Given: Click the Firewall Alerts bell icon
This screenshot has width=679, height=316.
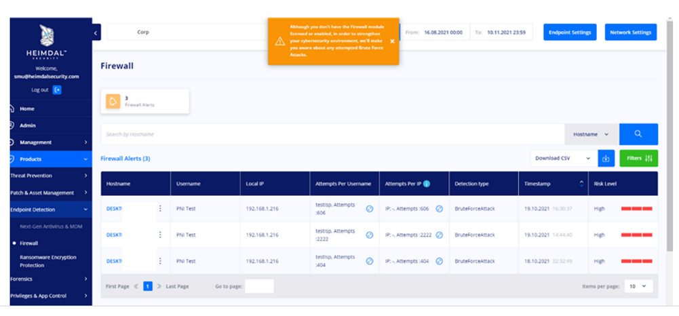Looking at the screenshot, I should [113, 101].
